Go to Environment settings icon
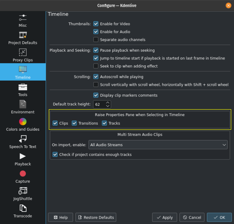 click(x=23, y=104)
